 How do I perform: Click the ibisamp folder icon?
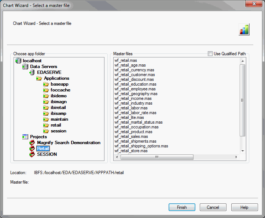click(46, 113)
